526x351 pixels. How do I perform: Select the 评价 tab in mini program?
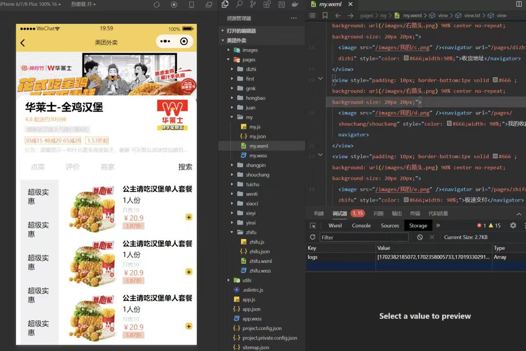tap(73, 167)
